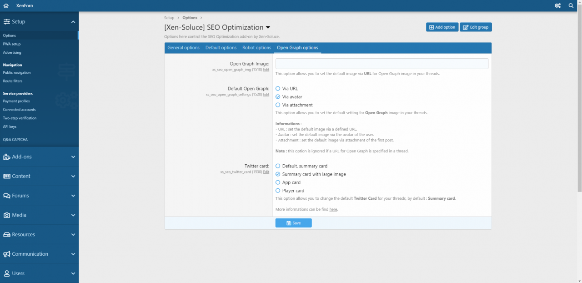
Task: Click the home icon in top bar
Action: (x=6, y=6)
